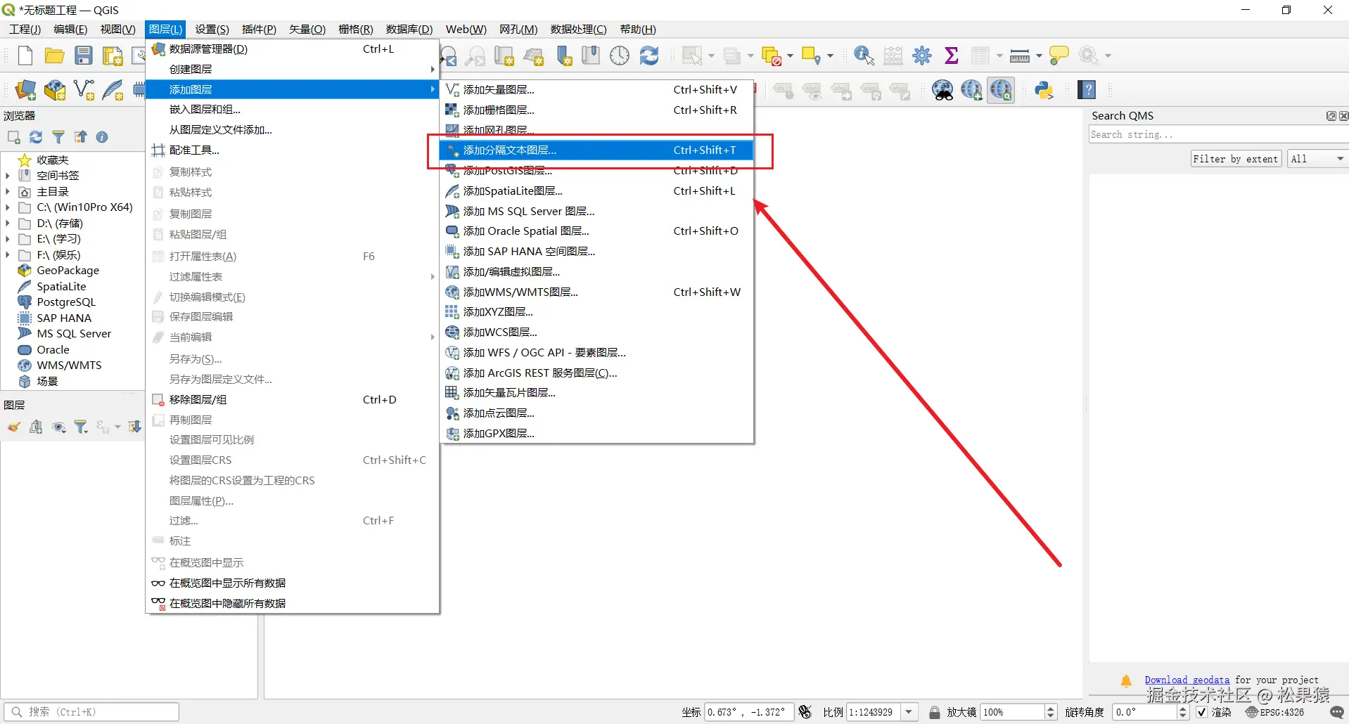Select the Identify Features tool
Image resolution: width=1349 pixels, height=724 pixels.
(864, 56)
